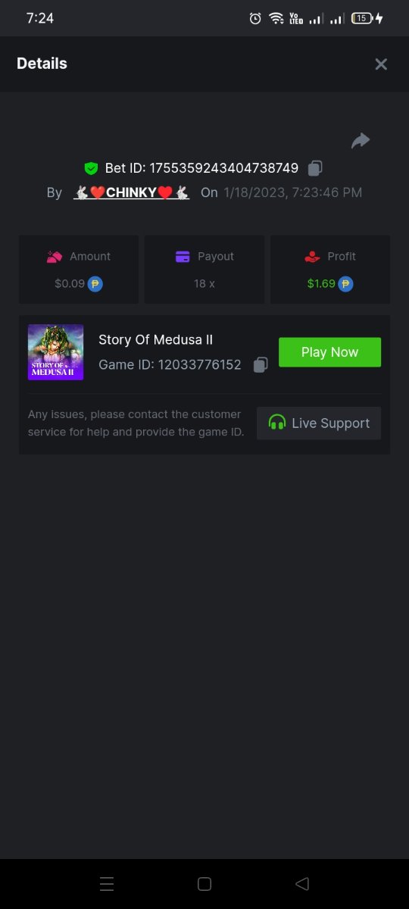Copy the Game ID 12033776152

tap(261, 365)
